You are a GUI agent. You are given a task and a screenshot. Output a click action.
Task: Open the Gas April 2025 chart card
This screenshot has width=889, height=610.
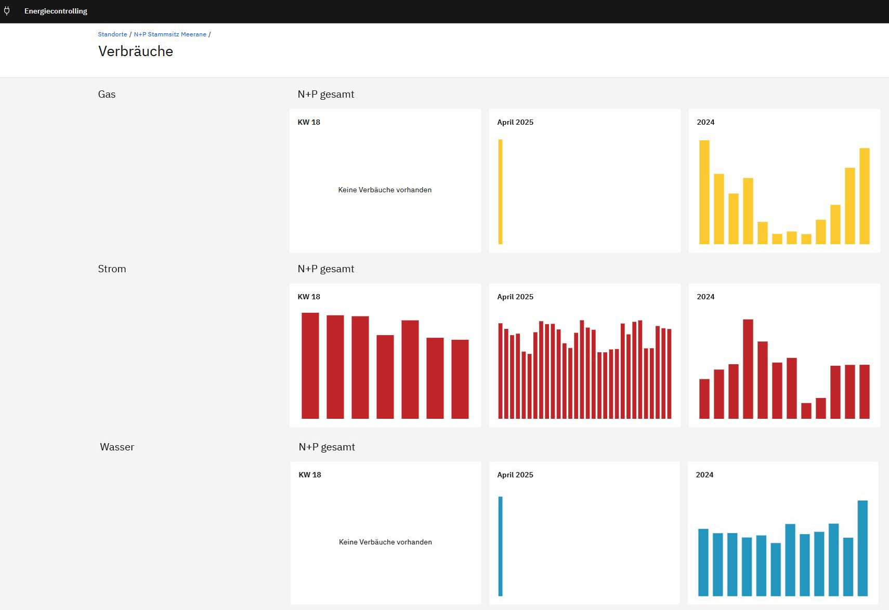[x=584, y=181]
